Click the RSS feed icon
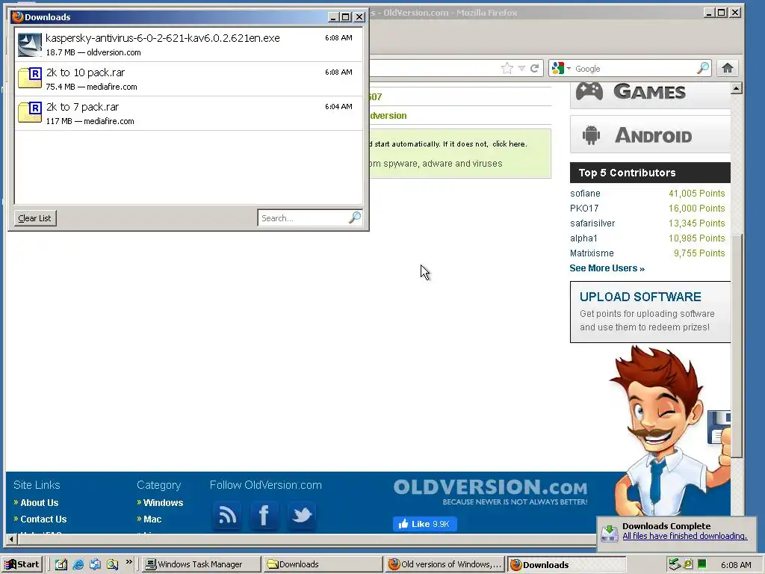Viewport: 765px width, 574px height. click(227, 516)
